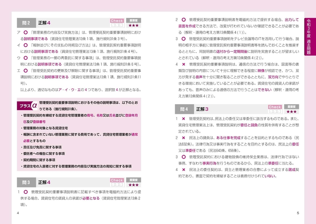Click the highlighted word 映像 in 問3 option 4
Viewport: 316px width, 224px height.
coord(261,71)
